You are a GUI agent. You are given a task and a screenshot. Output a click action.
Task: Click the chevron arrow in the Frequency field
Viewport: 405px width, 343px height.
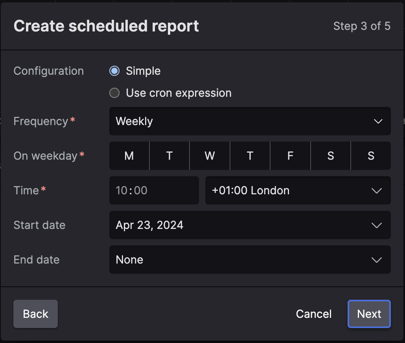coord(378,121)
